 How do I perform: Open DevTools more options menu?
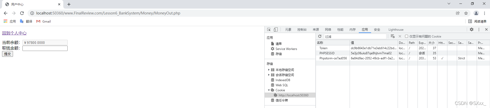[479, 29]
